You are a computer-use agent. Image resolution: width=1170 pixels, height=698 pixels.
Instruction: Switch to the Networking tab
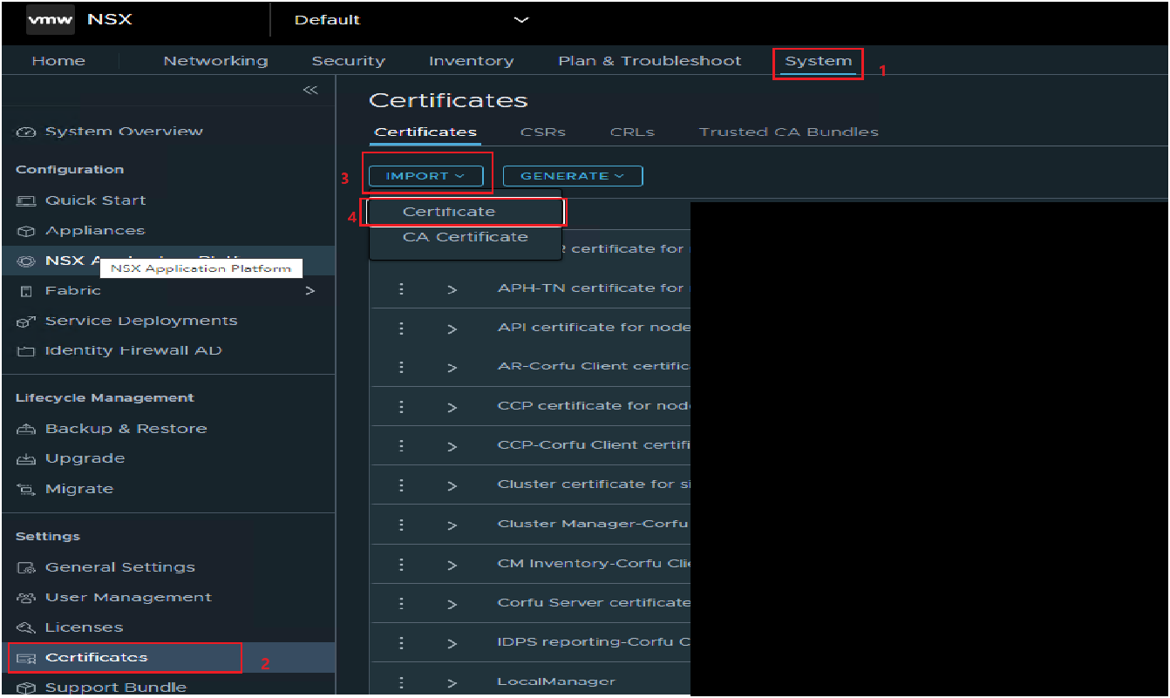tap(215, 61)
